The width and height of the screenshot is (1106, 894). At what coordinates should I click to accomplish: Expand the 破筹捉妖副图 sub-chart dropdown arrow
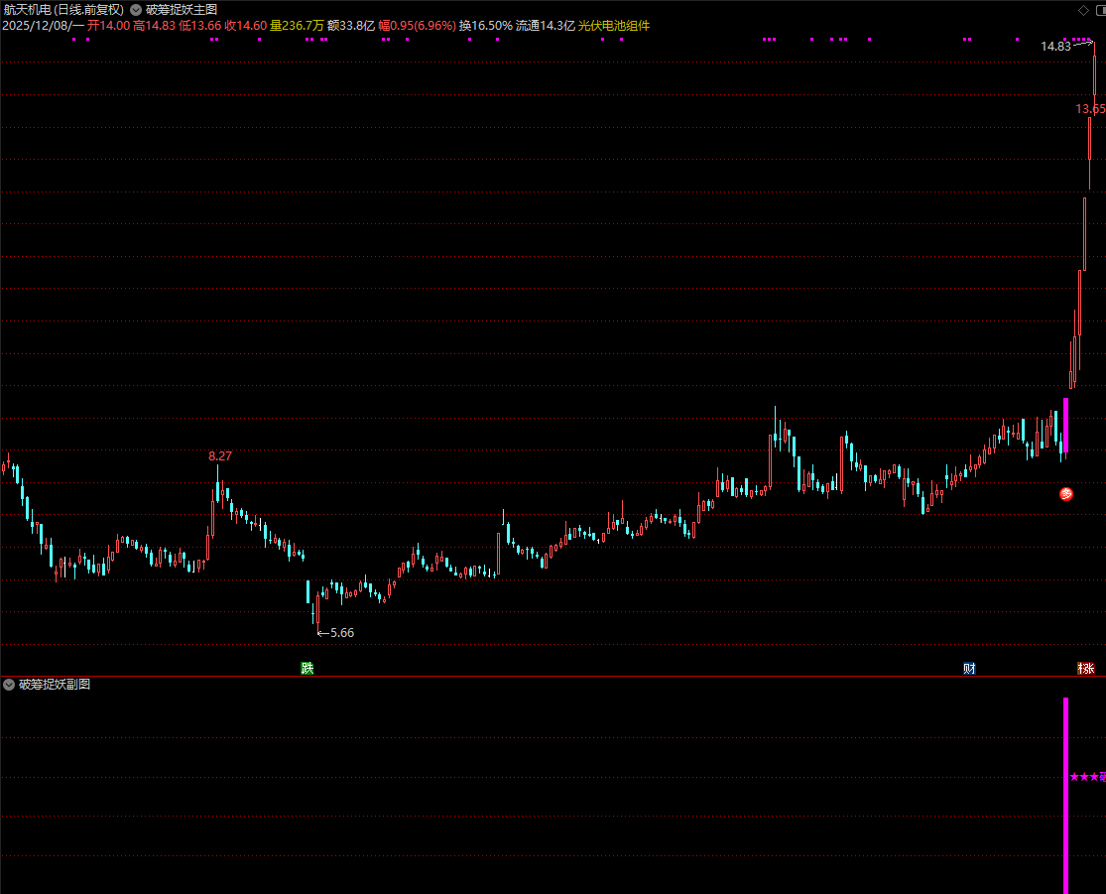[x=9, y=685]
